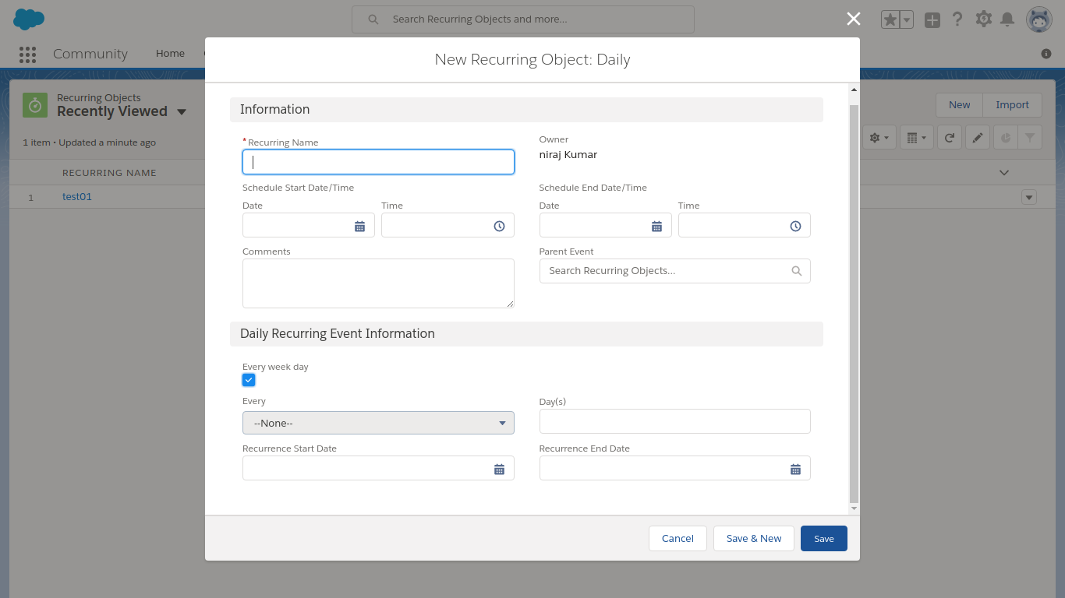The height and width of the screenshot is (598, 1065).
Task: Open Schedule Start Date calendar picker
Action: point(359,226)
